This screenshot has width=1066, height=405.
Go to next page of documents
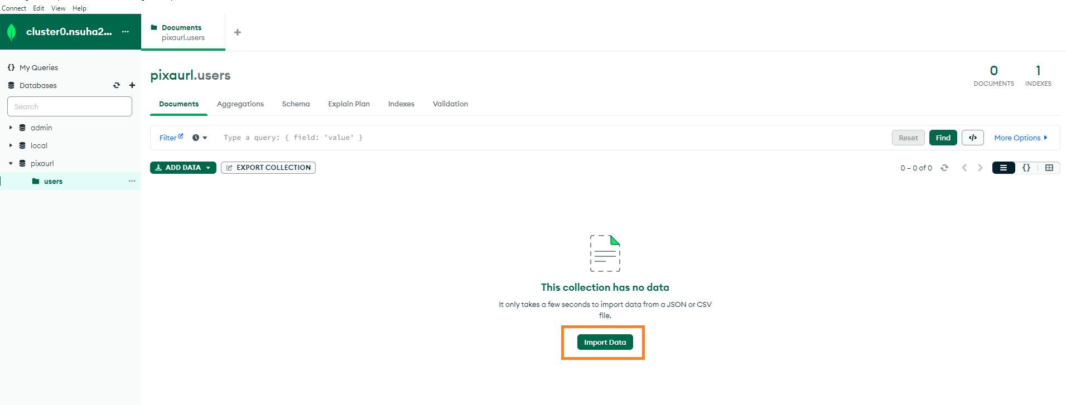(980, 168)
